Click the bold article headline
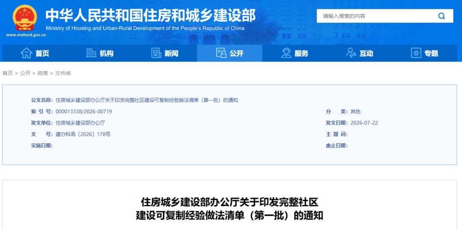This screenshot has width=462, height=230. coord(230,209)
